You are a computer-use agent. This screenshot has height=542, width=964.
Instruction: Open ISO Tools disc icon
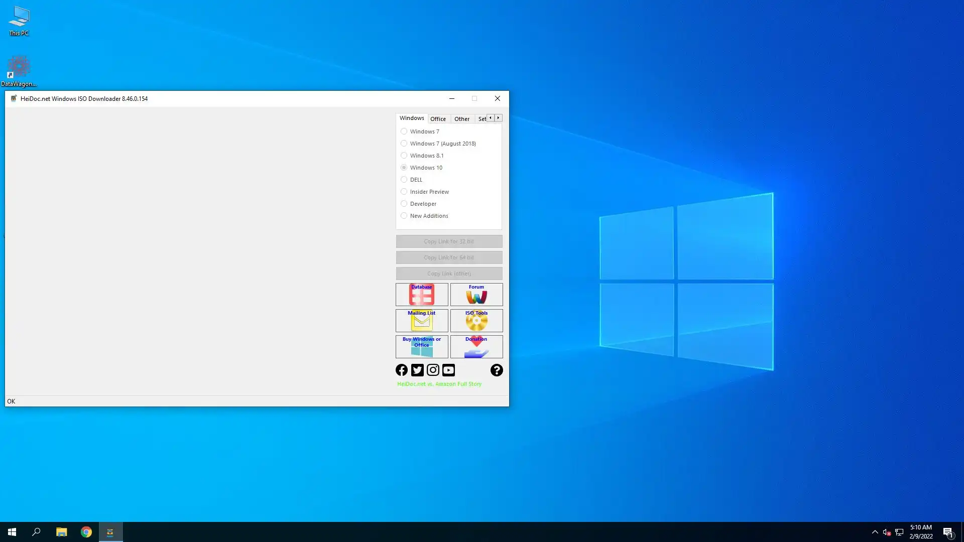(476, 321)
